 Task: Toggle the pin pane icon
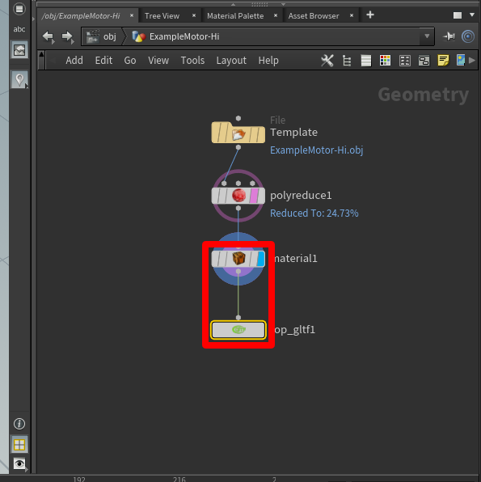coord(449,36)
